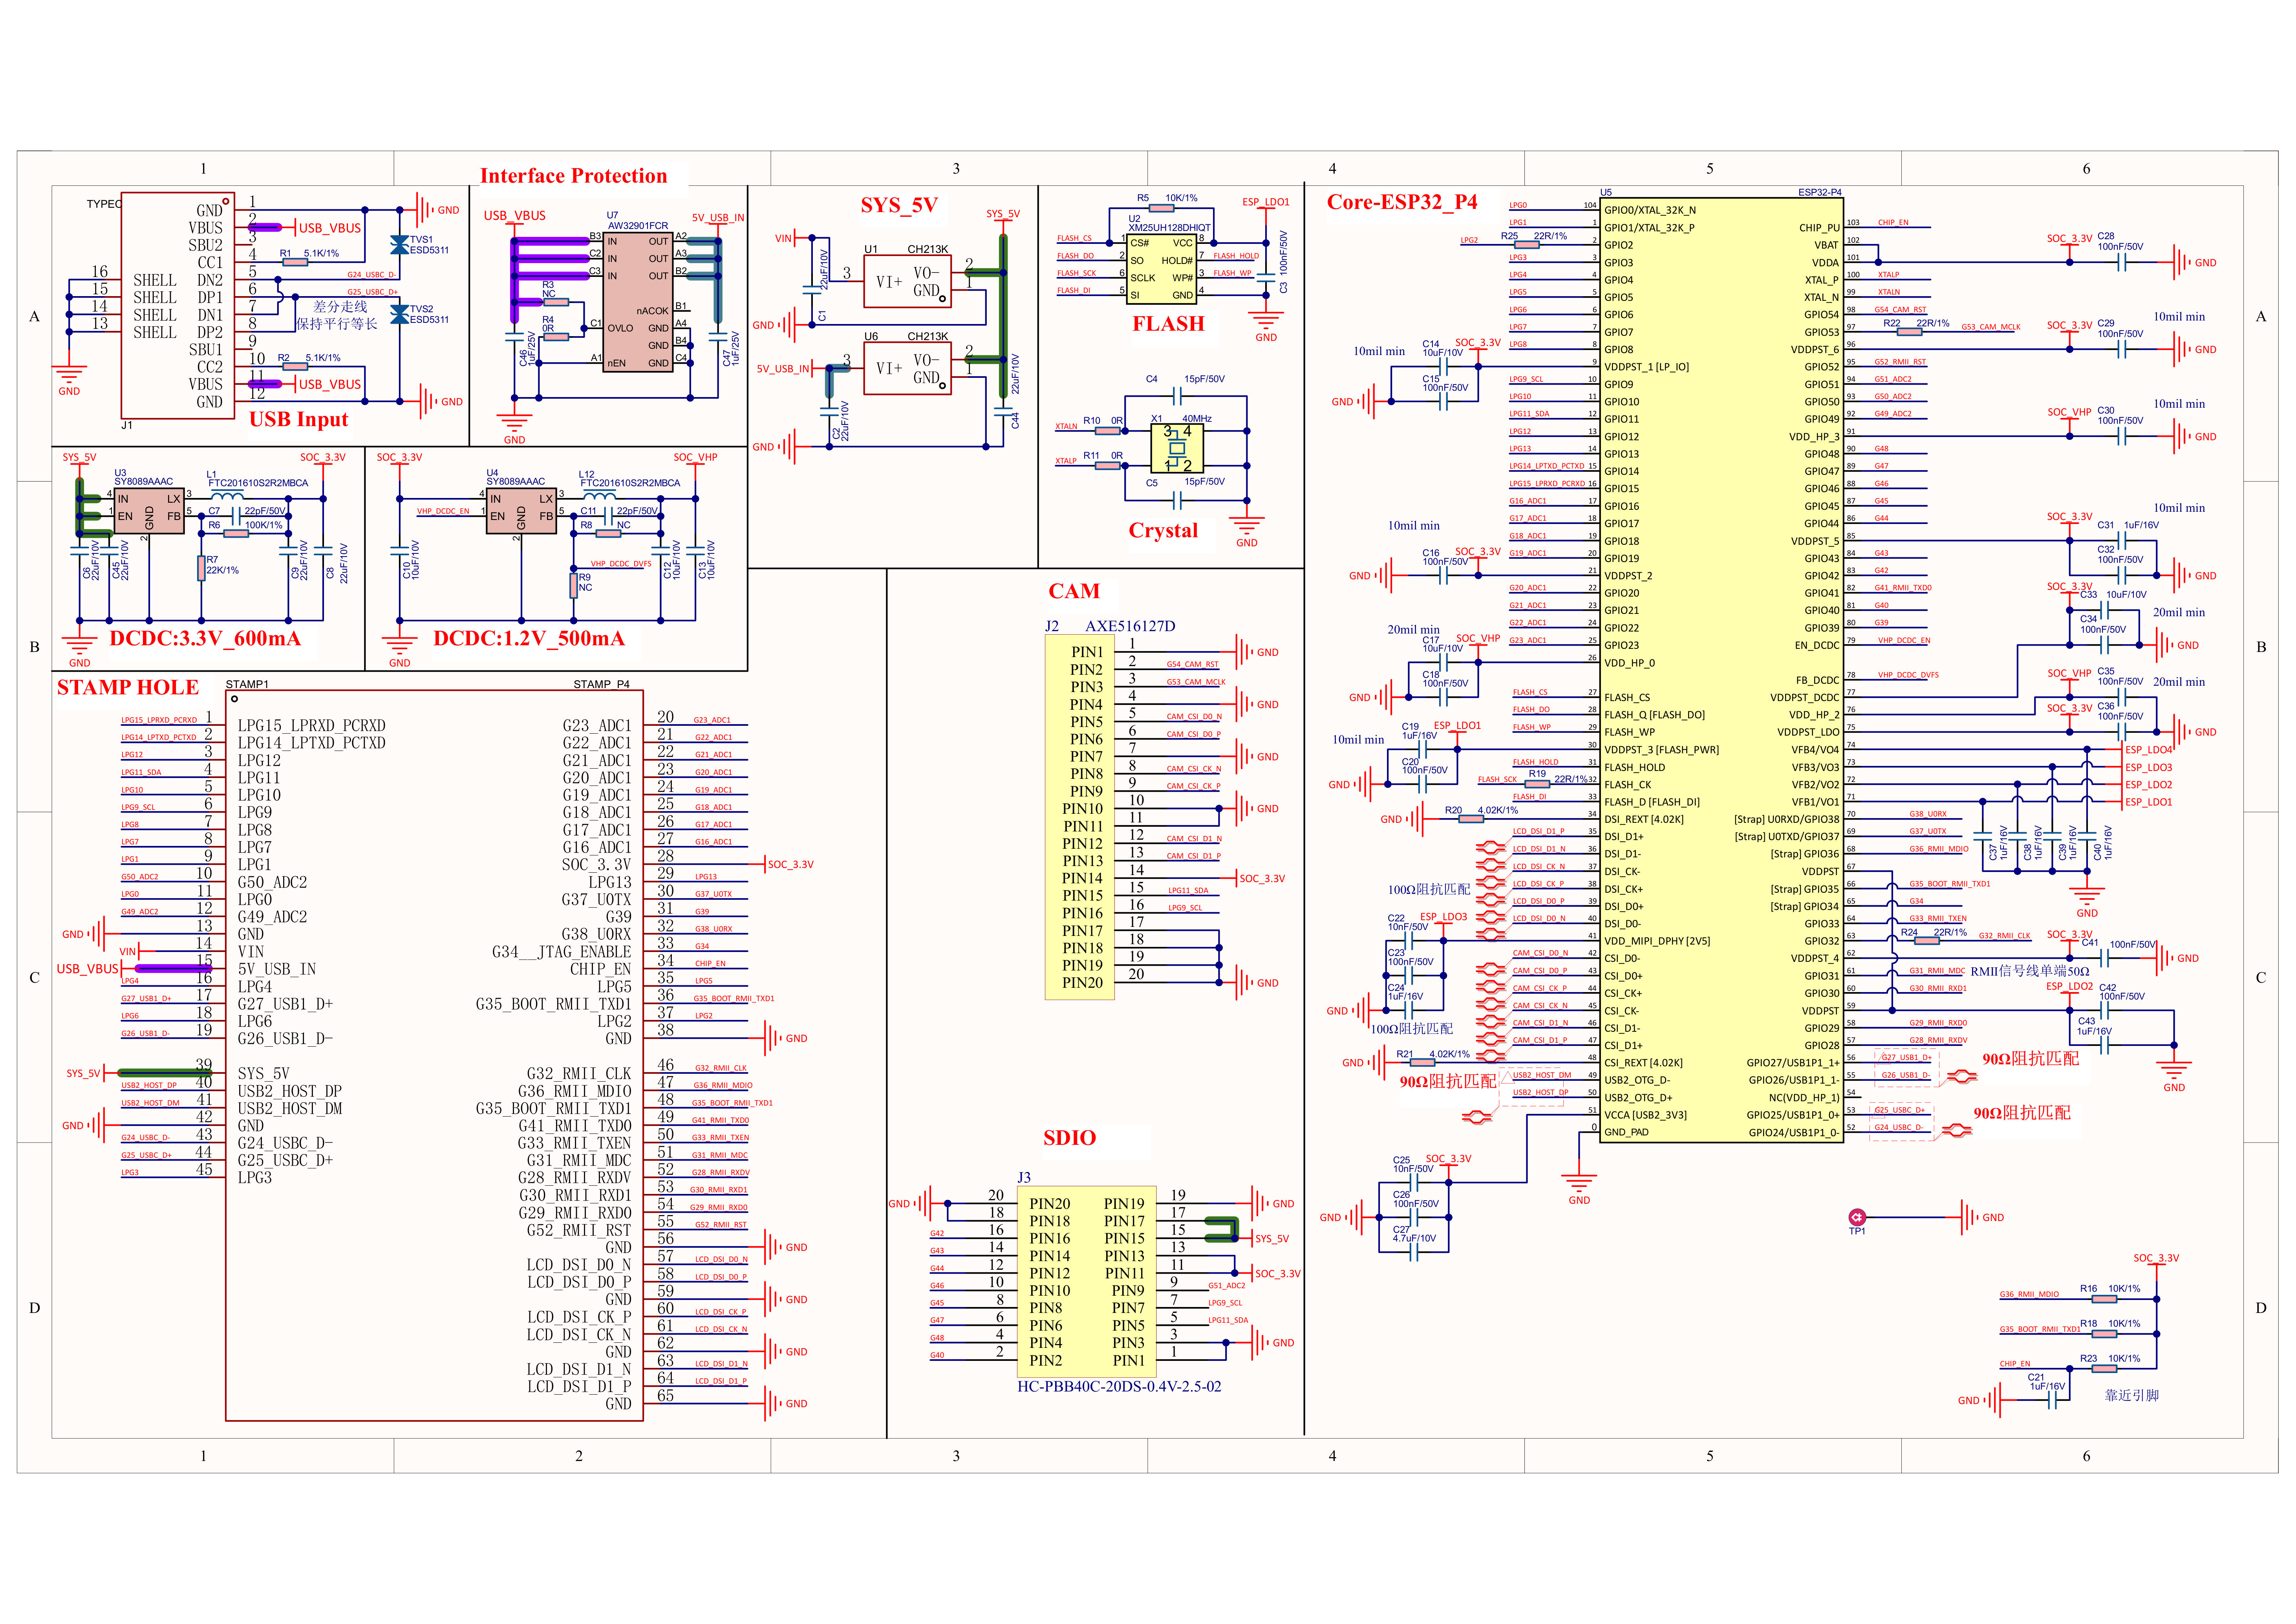
Task: Select the "DCDC:1.2V_500mA" title text
Action: (528, 638)
